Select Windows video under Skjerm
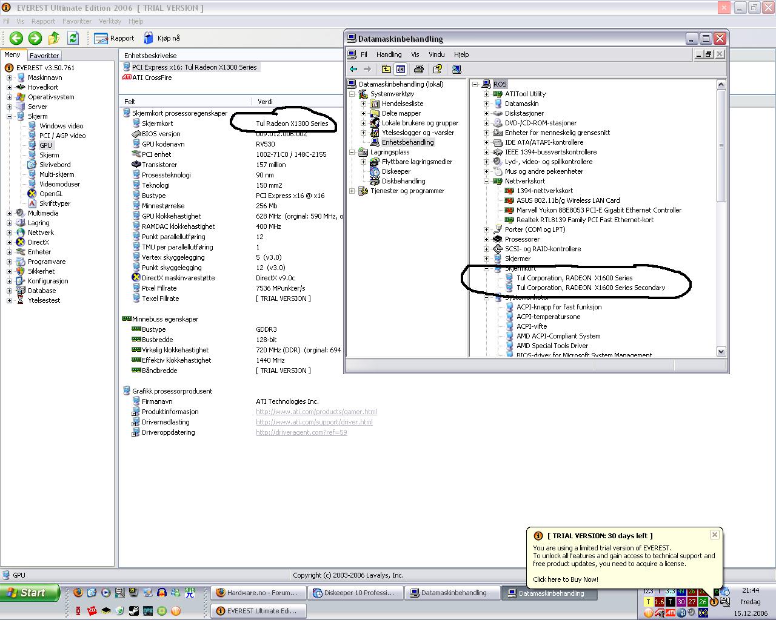776x623 pixels. point(61,126)
